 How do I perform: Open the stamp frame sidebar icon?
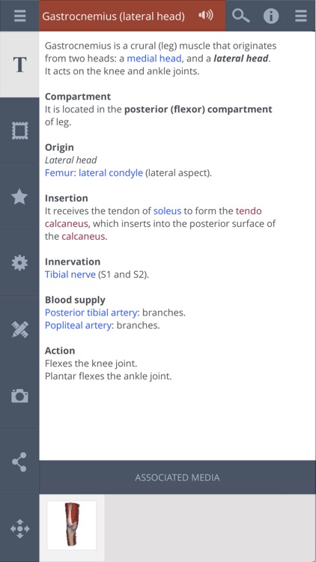point(19,130)
